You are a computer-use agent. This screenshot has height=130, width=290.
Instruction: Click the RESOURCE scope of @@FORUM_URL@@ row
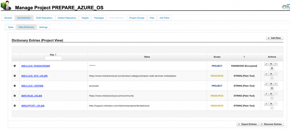pos(217,96)
